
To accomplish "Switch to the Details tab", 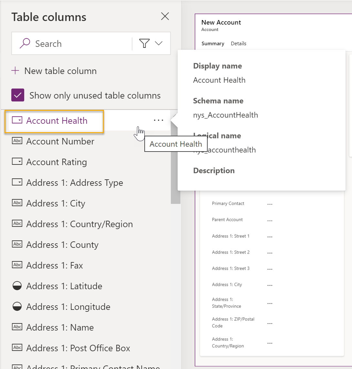I will (x=238, y=43).
